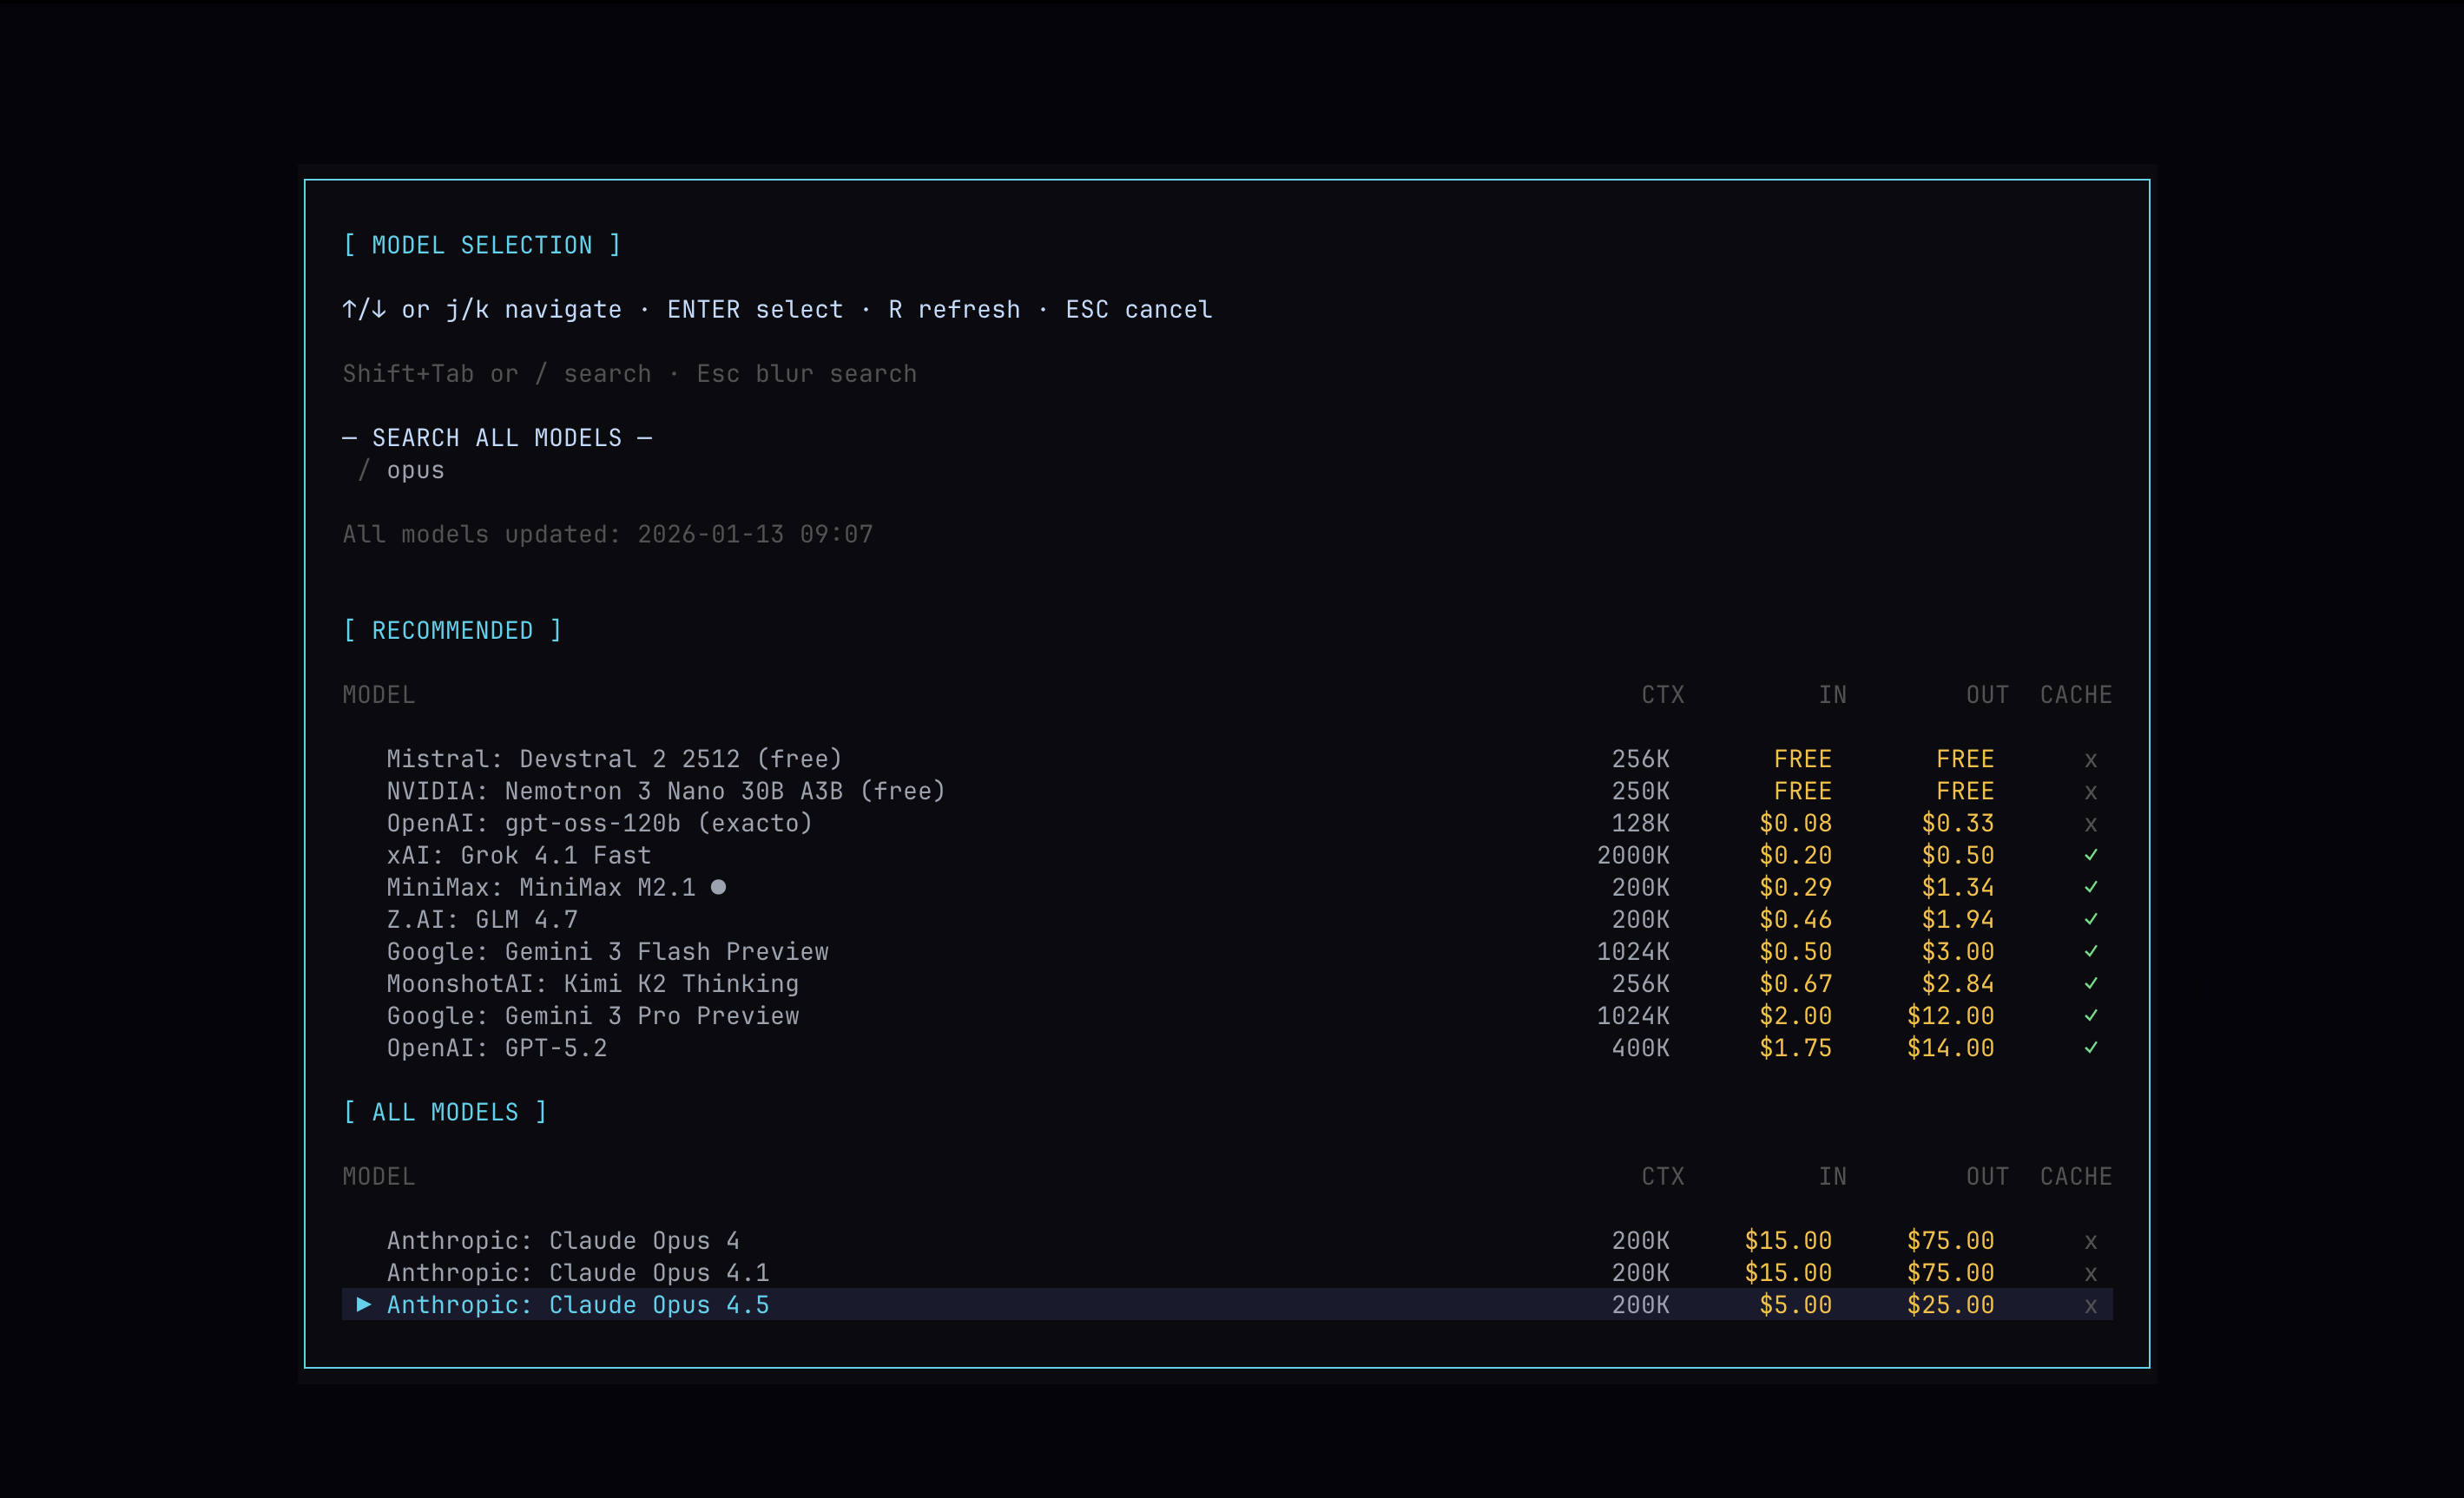Click the '— SEARCH ALL MODELS —' label
The width and height of the screenshot is (2464, 1498).
[x=497, y=437]
